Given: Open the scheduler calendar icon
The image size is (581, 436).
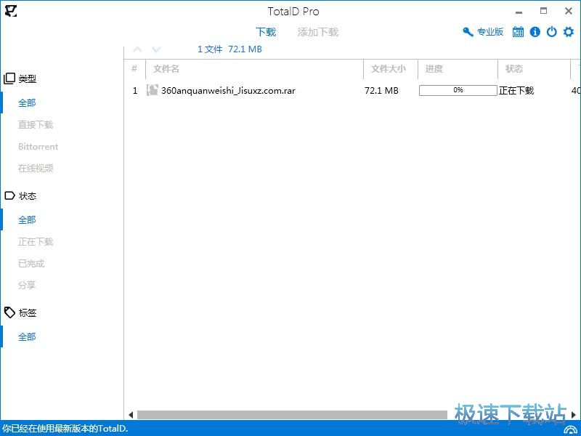Looking at the screenshot, I should [518, 32].
